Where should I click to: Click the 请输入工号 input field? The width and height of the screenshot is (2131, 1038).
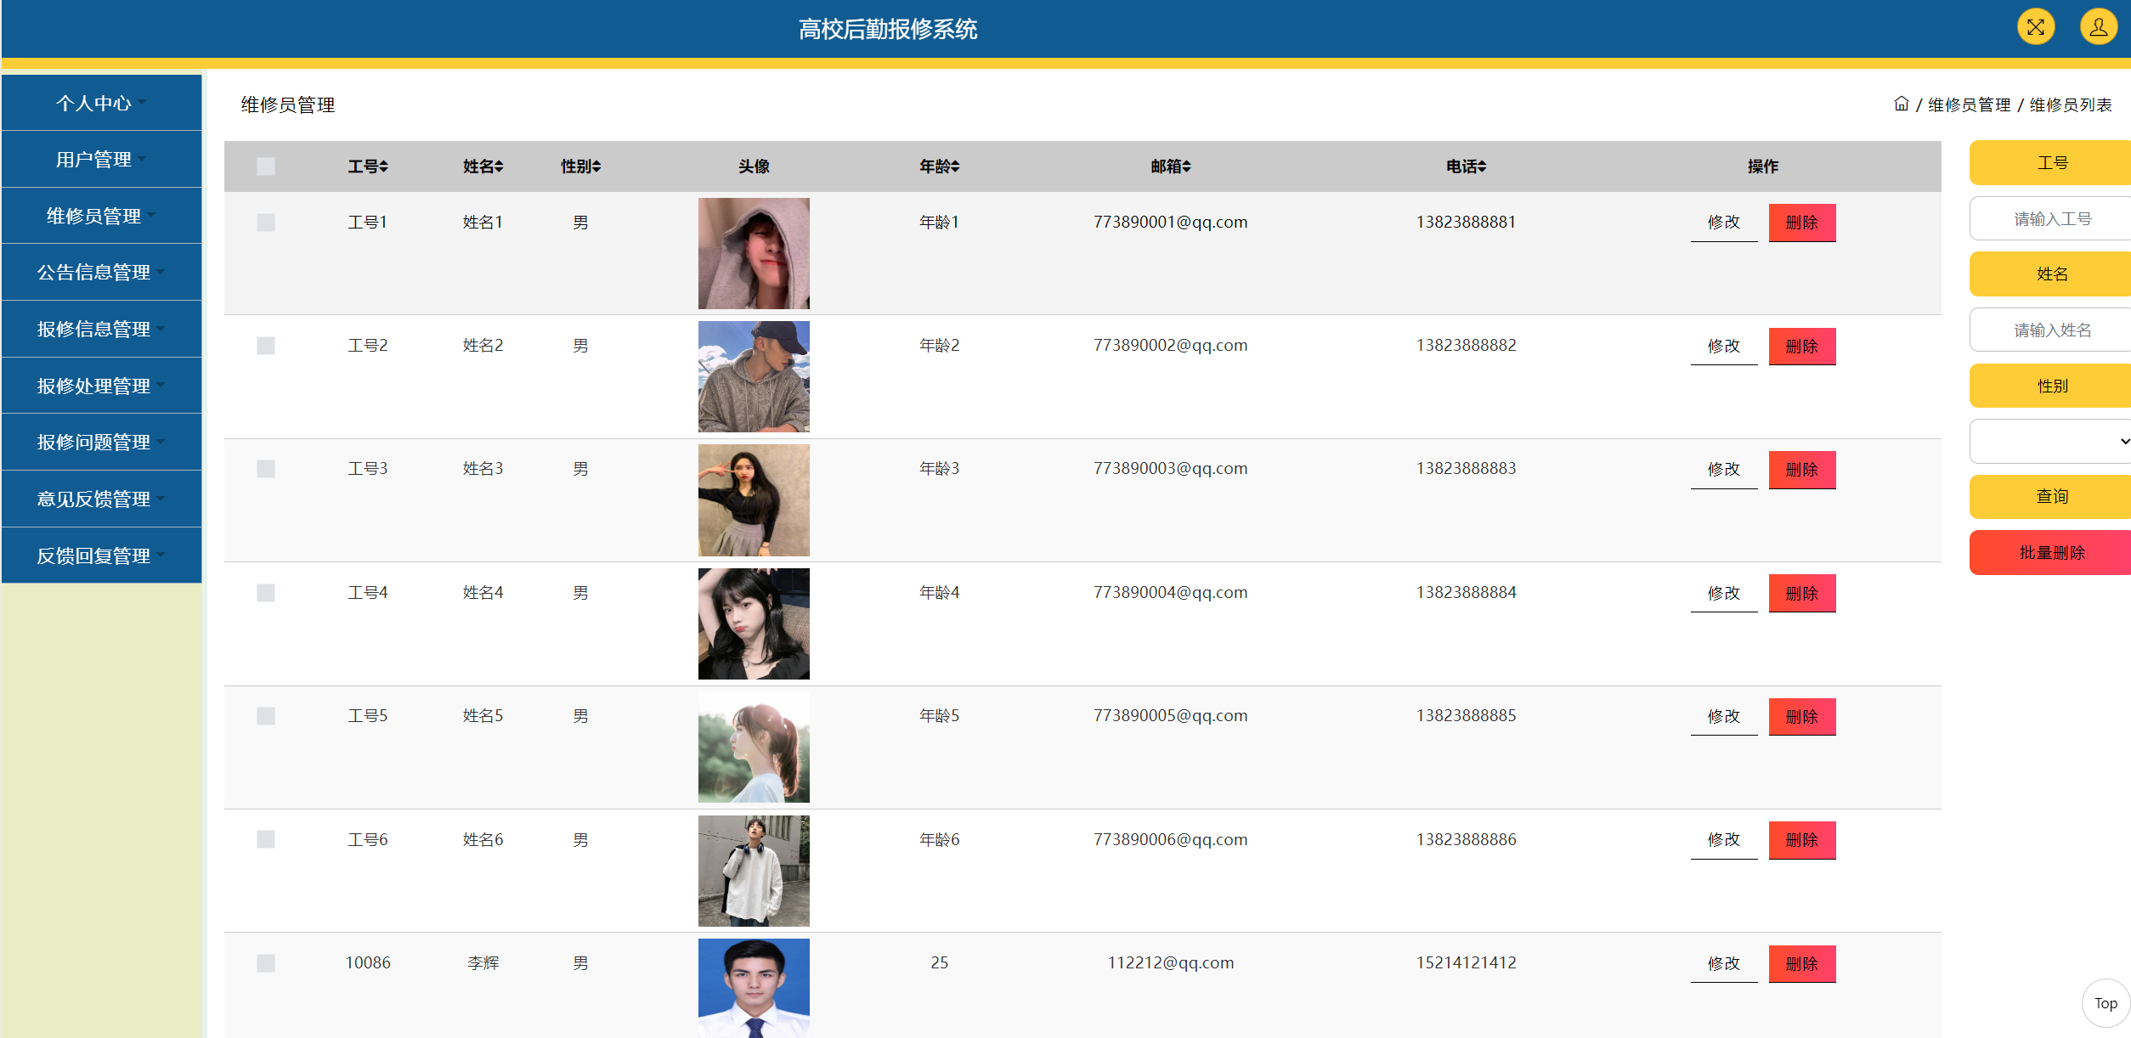point(2051,219)
